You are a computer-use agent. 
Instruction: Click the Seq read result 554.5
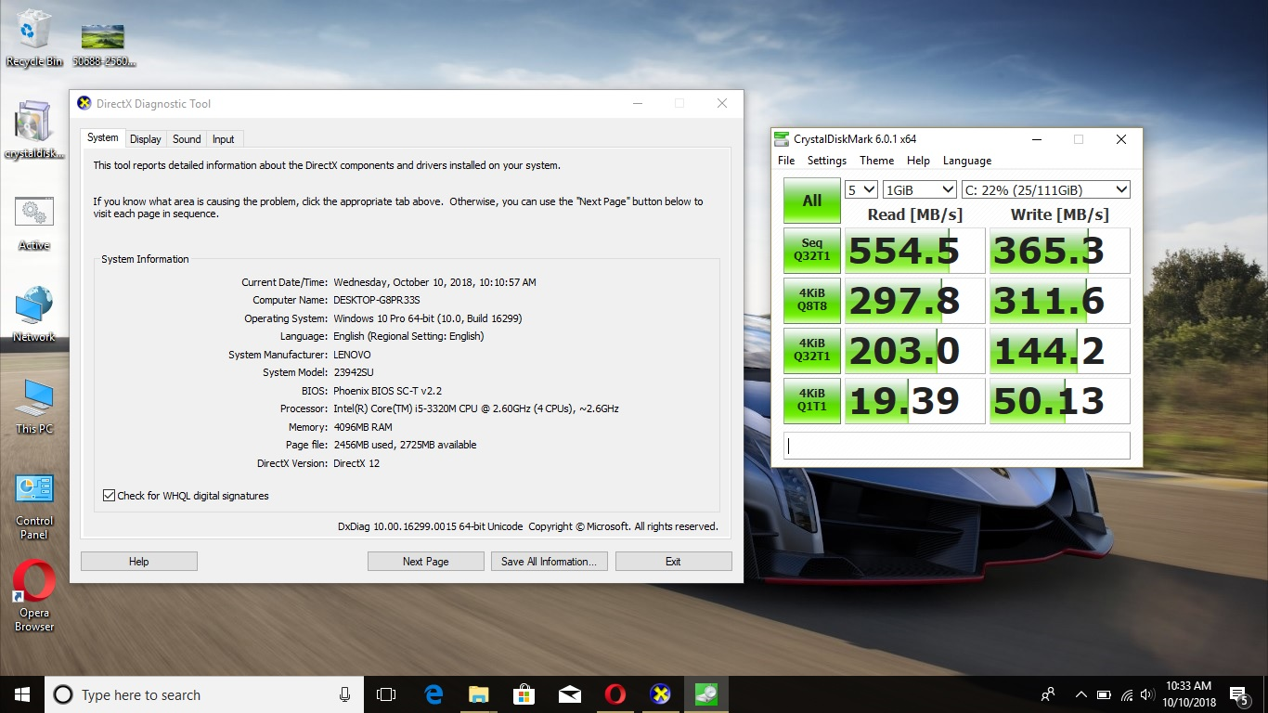915,251
